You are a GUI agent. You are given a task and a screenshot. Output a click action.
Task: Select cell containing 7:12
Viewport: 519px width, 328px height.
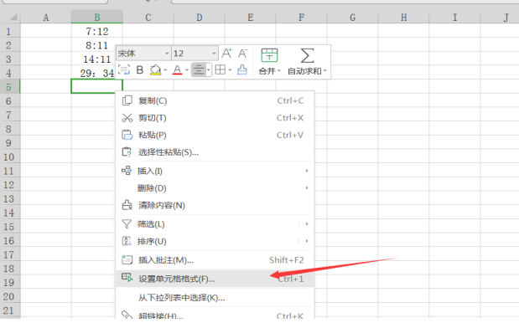click(x=97, y=31)
